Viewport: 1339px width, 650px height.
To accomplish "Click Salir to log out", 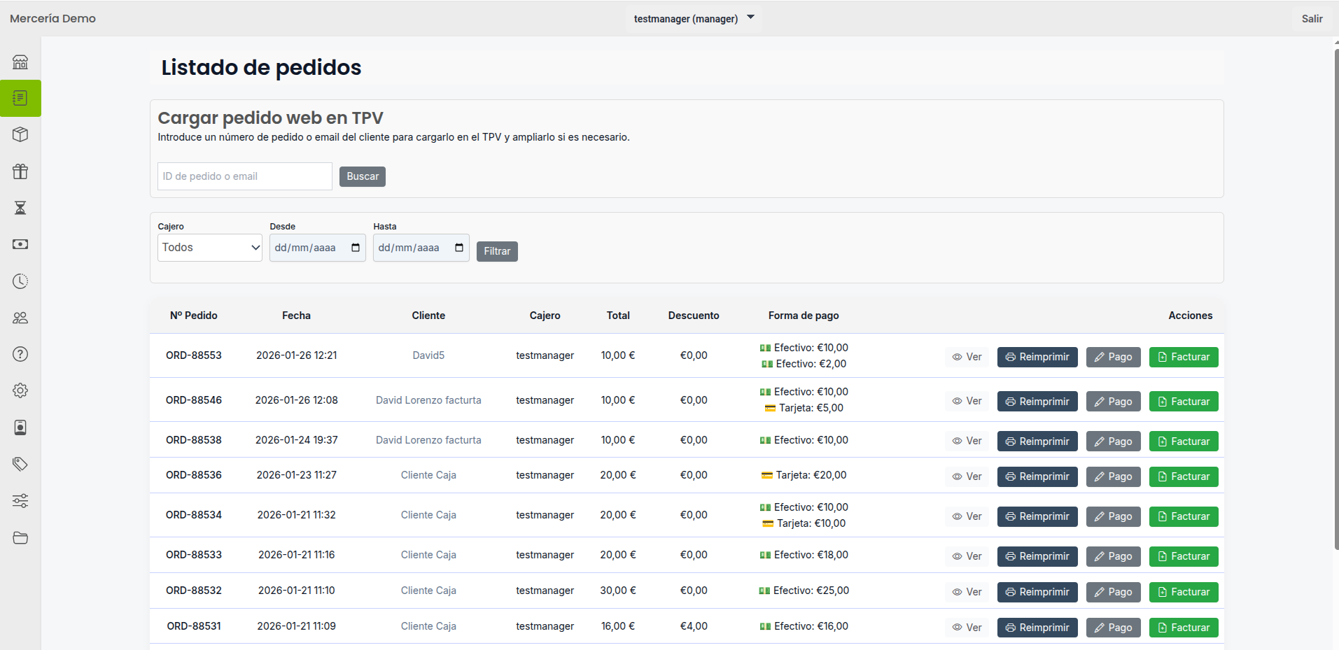I will pos(1312,18).
